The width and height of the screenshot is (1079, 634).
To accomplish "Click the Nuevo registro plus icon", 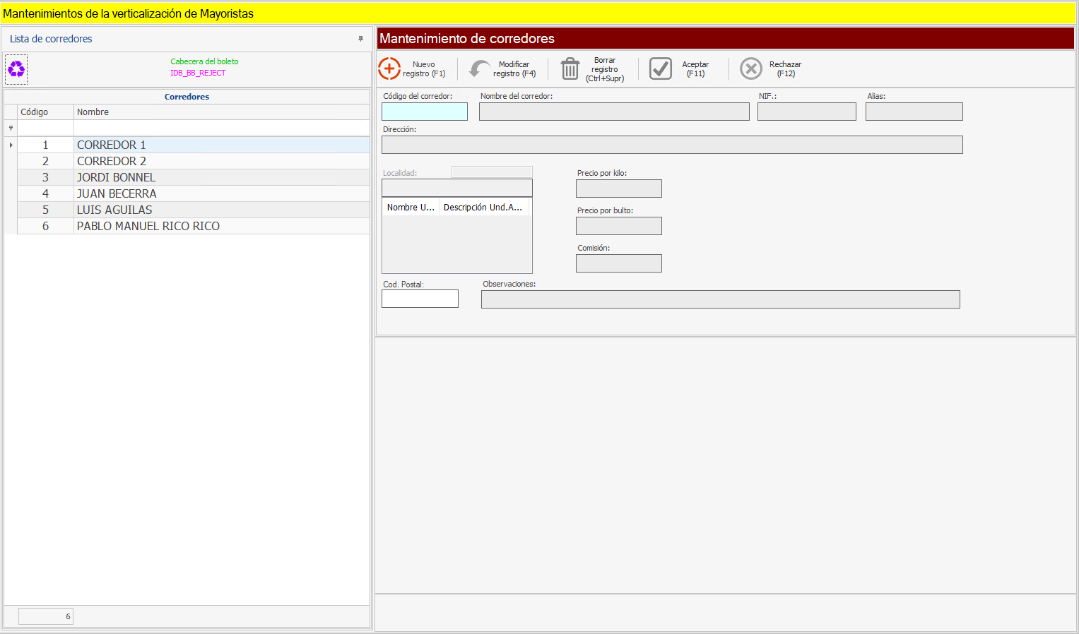I will [389, 68].
